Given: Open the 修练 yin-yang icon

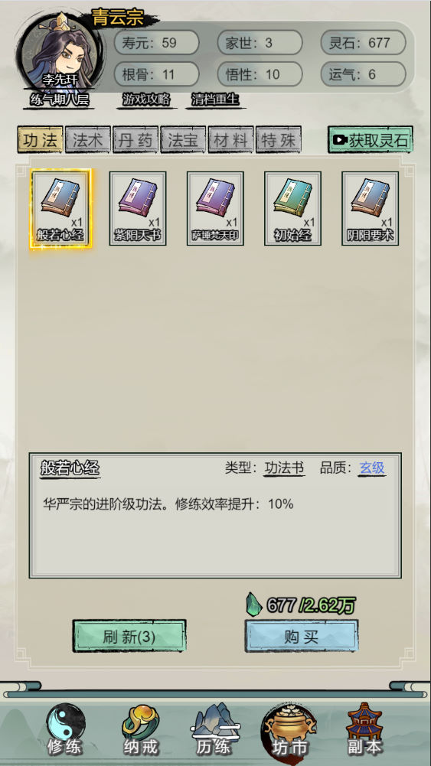Looking at the screenshot, I should click(x=65, y=729).
